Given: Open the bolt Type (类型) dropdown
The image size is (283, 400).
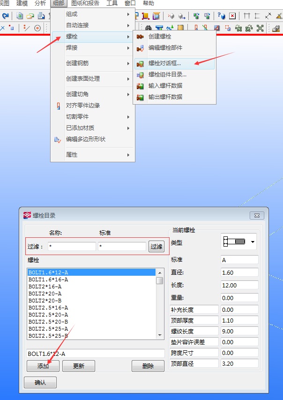Looking at the screenshot, I should [238, 242].
